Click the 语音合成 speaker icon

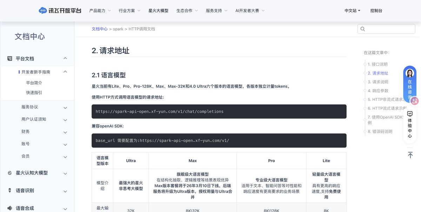[9, 208]
